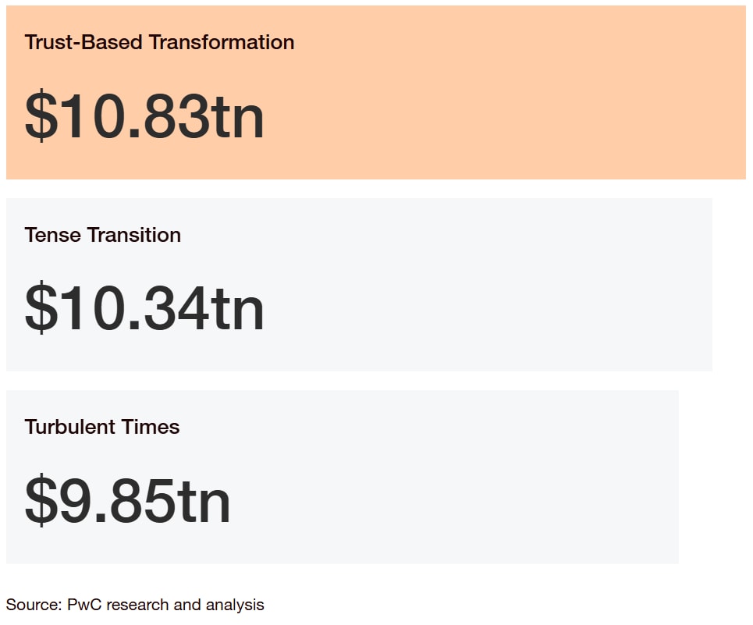Click the Turbulent Times heading
The width and height of the screenshot is (753, 625).
pyautogui.click(x=101, y=427)
